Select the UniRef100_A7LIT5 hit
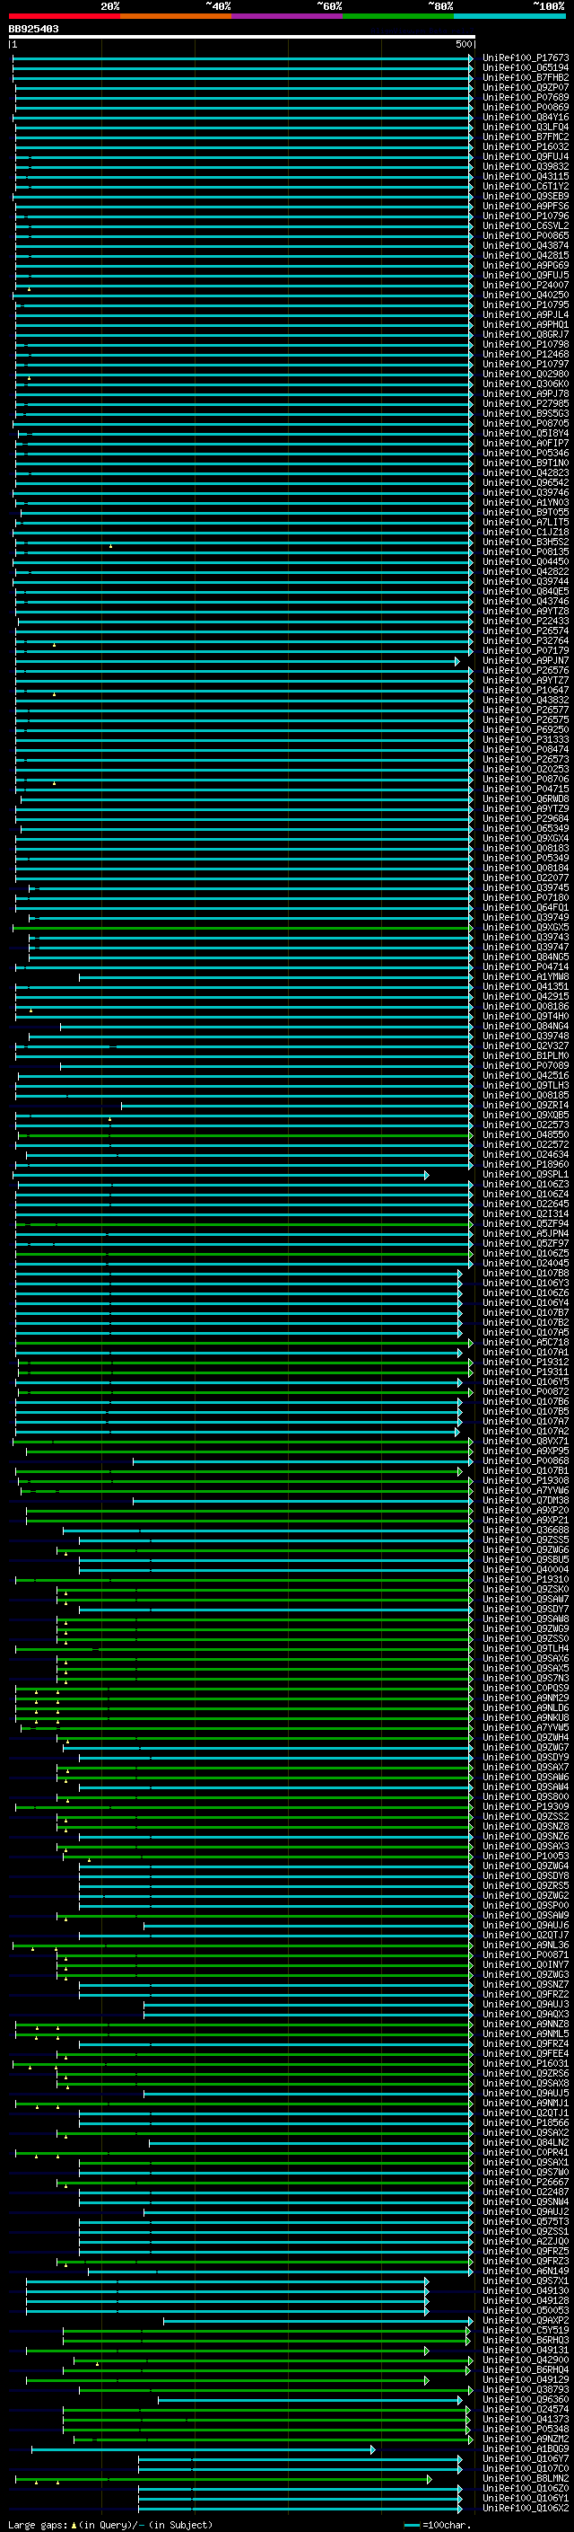The image size is (574, 2532). 525,522
